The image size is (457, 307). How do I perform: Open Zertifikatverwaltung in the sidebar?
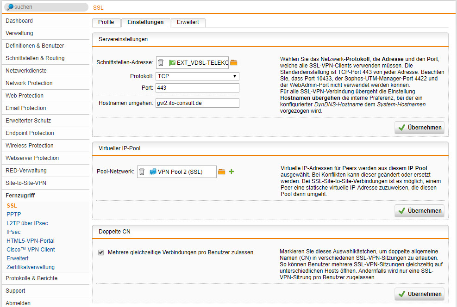pyautogui.click(x=31, y=267)
